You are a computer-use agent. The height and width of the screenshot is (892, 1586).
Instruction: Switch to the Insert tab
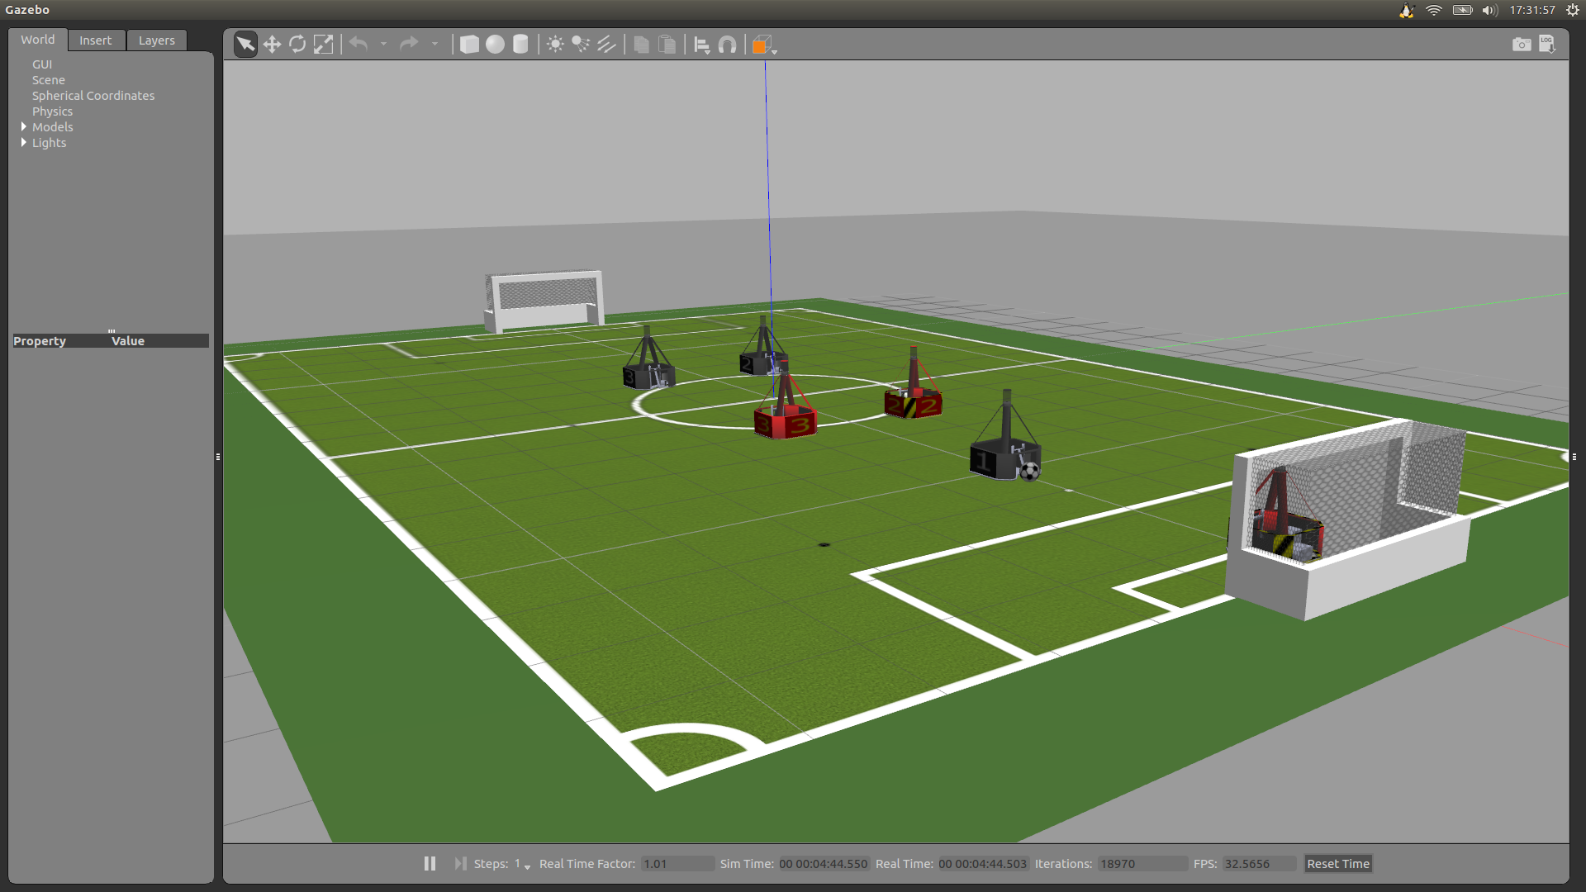(95, 40)
